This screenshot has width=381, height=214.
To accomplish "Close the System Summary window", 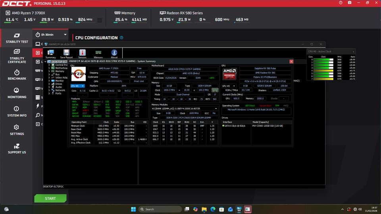I will pyautogui.click(x=291, y=61).
